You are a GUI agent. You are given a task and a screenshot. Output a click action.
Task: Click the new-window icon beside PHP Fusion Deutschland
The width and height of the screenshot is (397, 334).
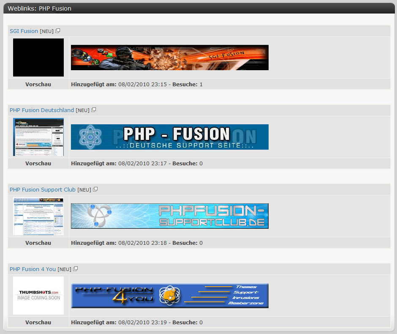pyautogui.click(x=94, y=110)
